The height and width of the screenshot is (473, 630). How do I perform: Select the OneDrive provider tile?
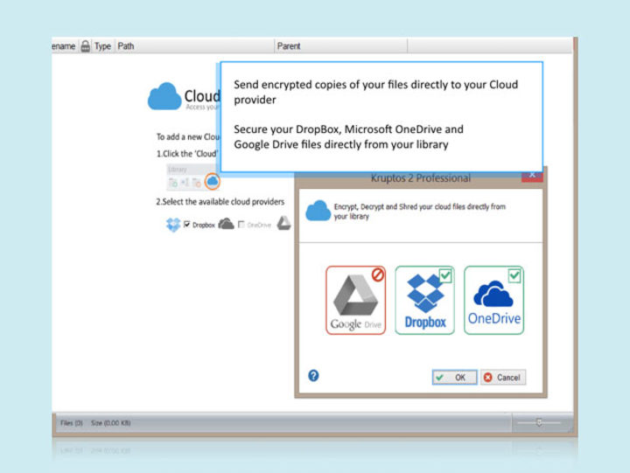(493, 301)
